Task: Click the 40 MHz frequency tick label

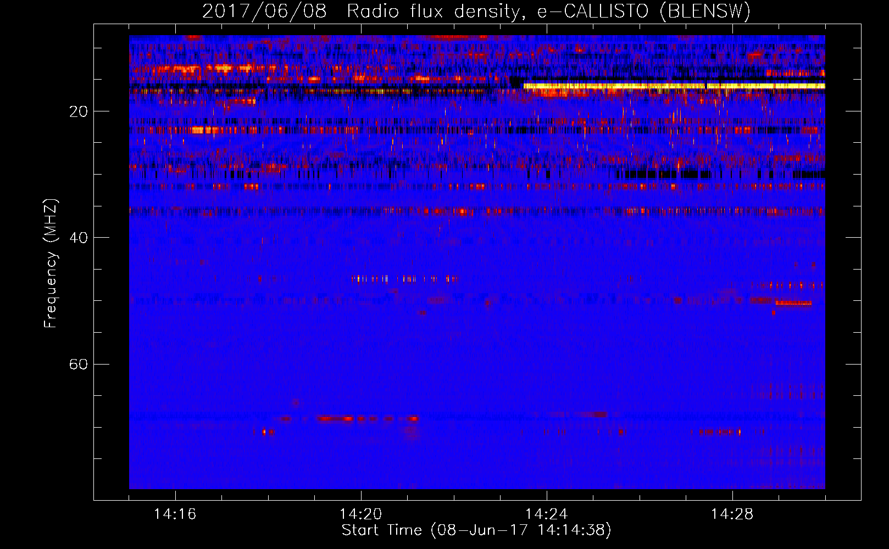Action: 79,238
